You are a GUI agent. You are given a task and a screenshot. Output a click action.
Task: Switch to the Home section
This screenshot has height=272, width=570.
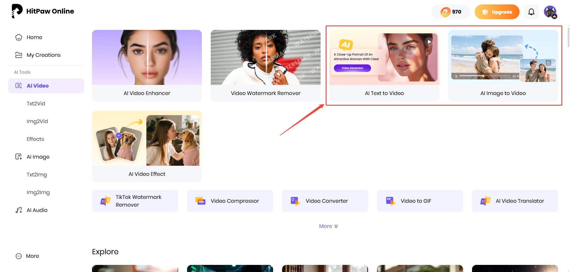coord(34,37)
